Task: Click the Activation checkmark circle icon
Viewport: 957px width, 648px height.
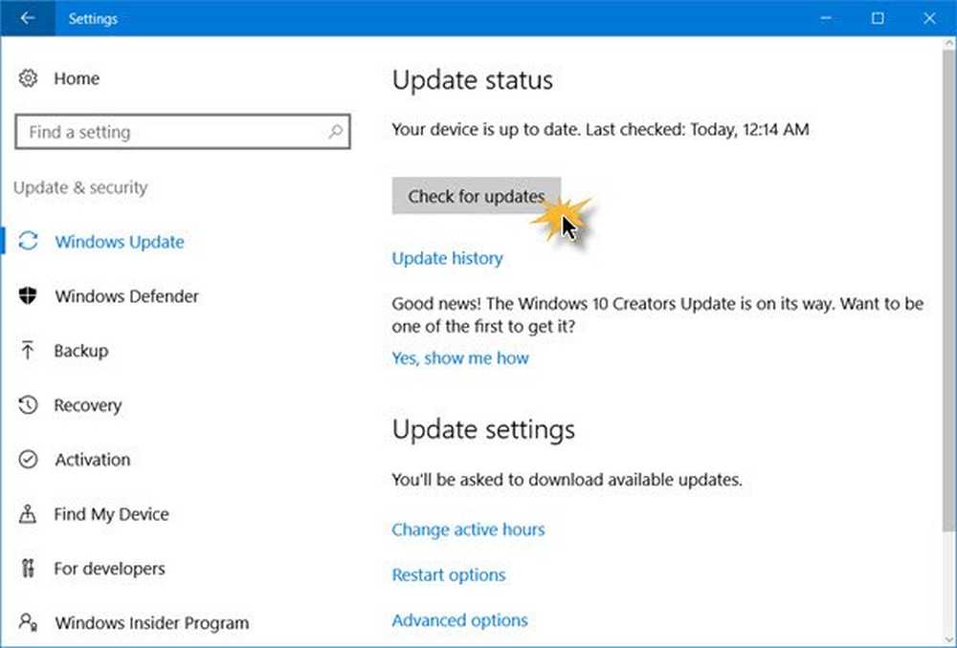Action: (x=28, y=459)
